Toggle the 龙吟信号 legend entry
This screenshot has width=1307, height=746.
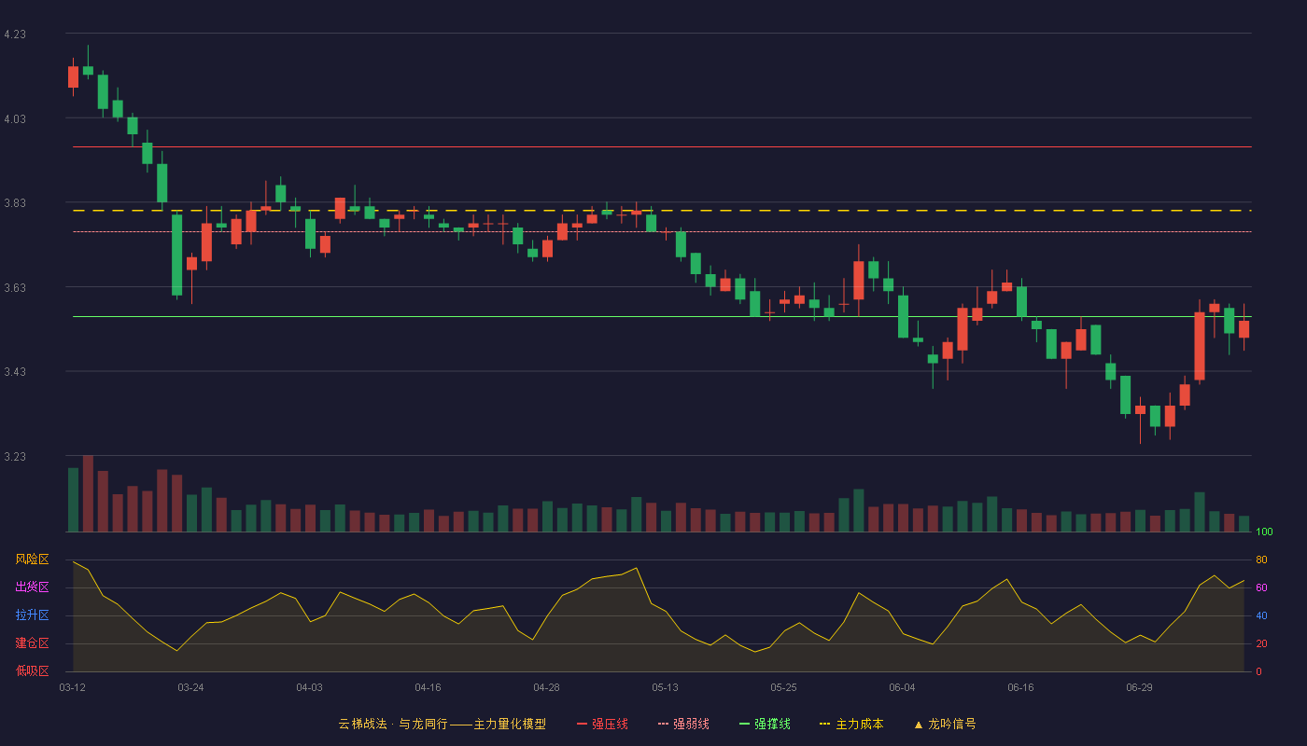point(945,724)
